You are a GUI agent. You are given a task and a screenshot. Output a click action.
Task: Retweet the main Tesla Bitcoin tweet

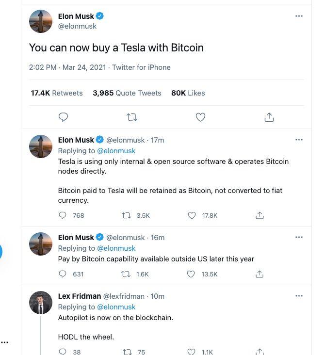tap(131, 117)
